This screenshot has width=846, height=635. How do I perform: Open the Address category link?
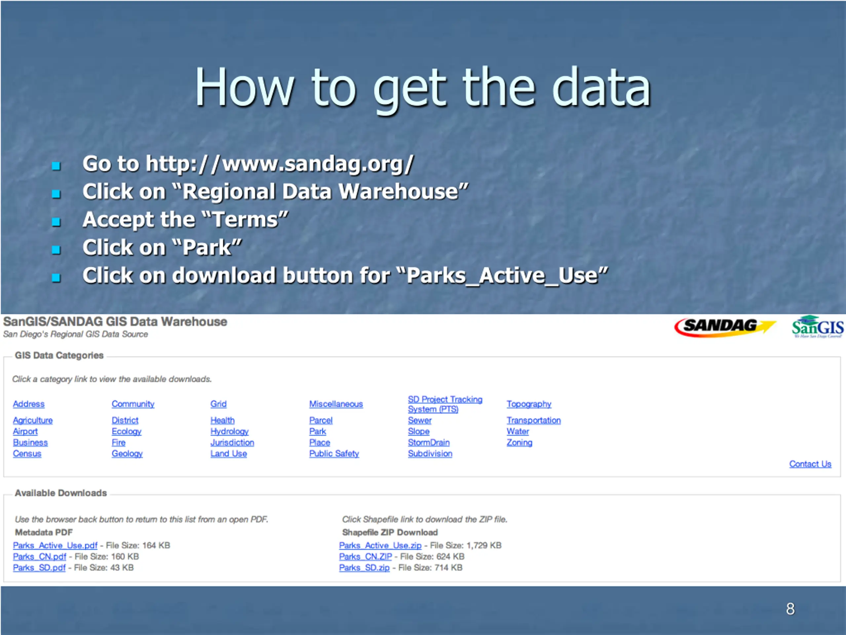point(29,404)
